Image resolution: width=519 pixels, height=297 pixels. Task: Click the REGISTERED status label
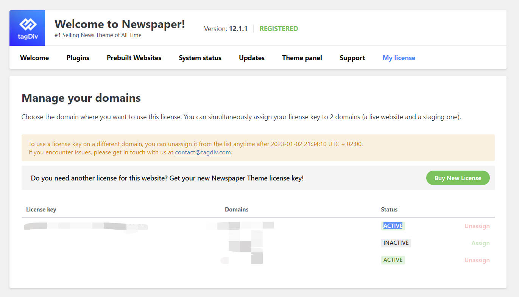[279, 29]
